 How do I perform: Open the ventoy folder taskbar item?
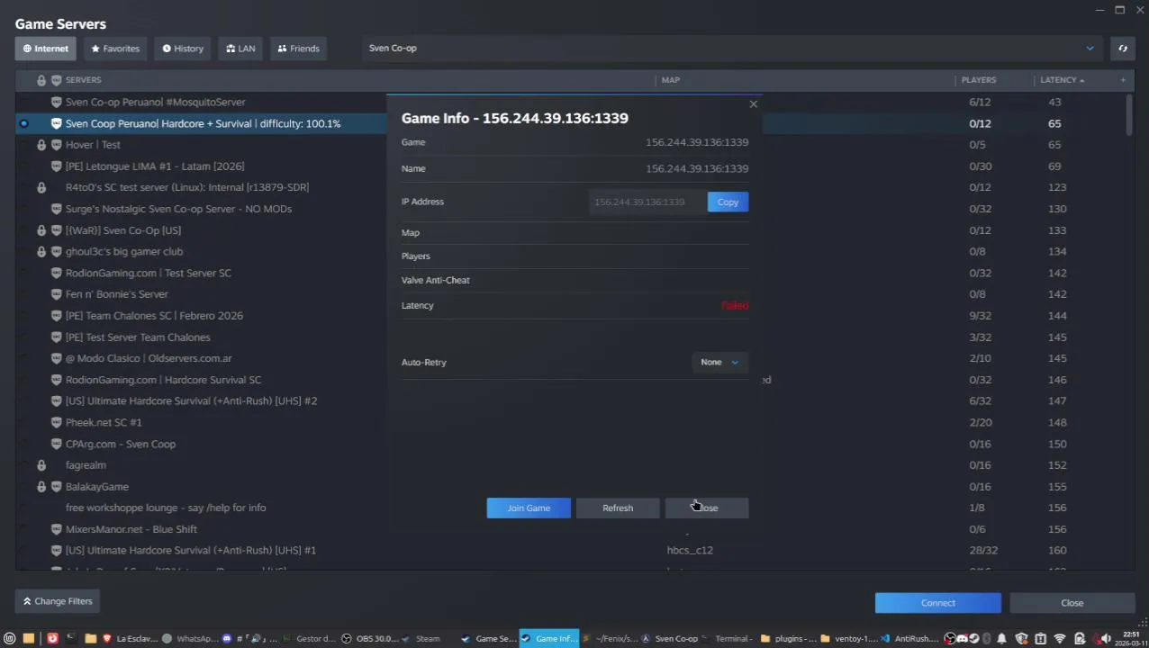848,639
